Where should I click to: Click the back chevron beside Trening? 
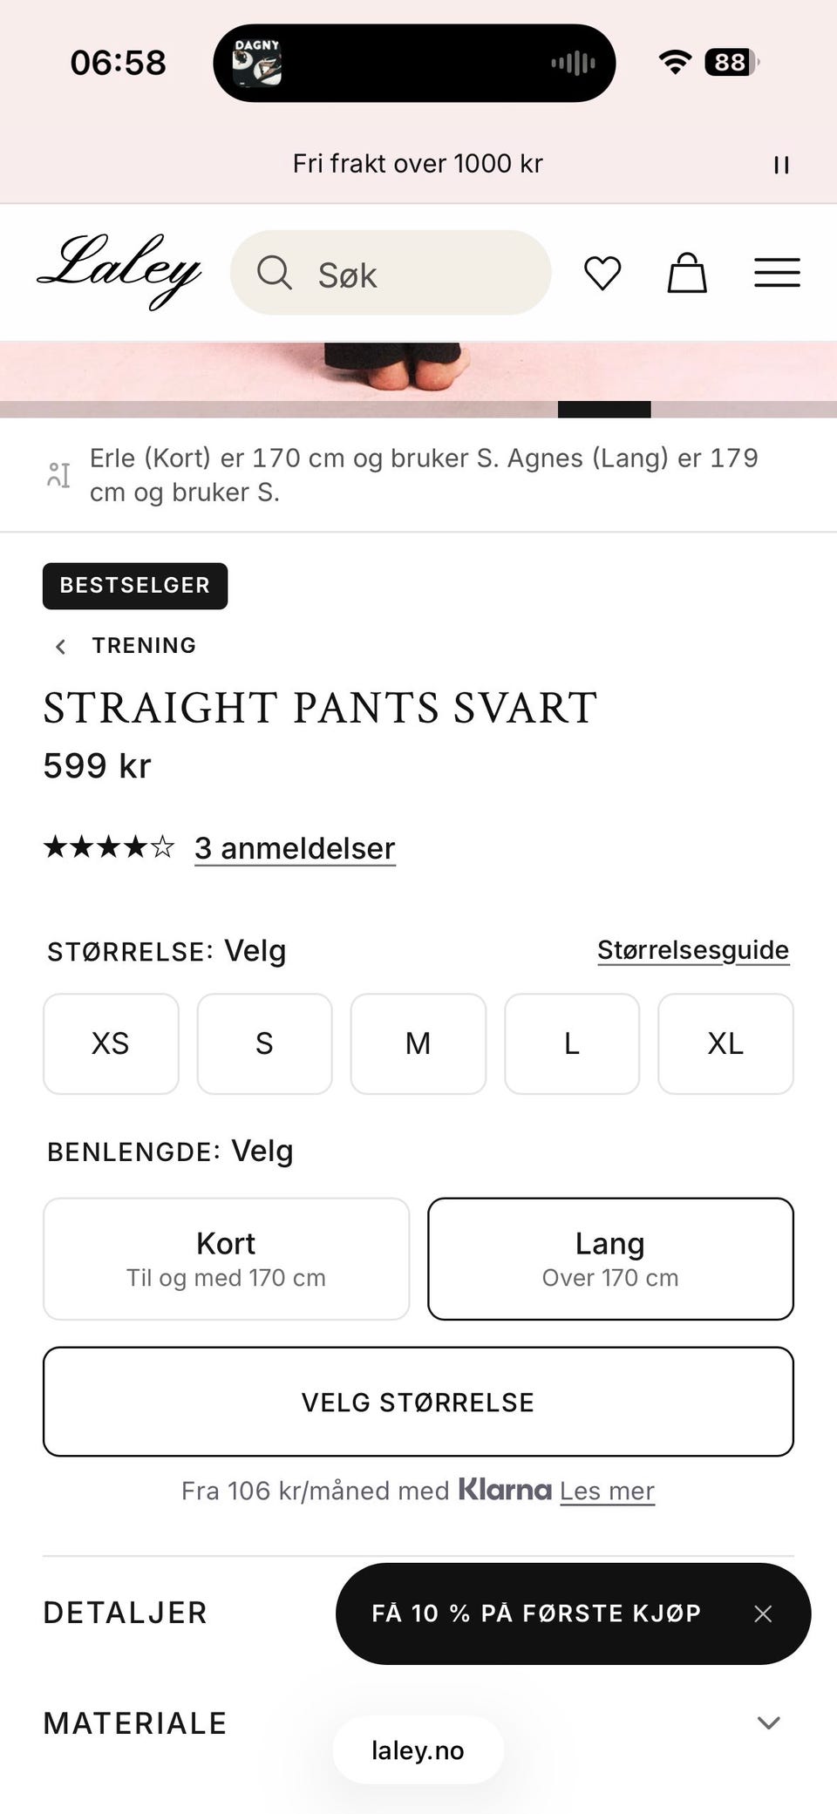point(60,646)
